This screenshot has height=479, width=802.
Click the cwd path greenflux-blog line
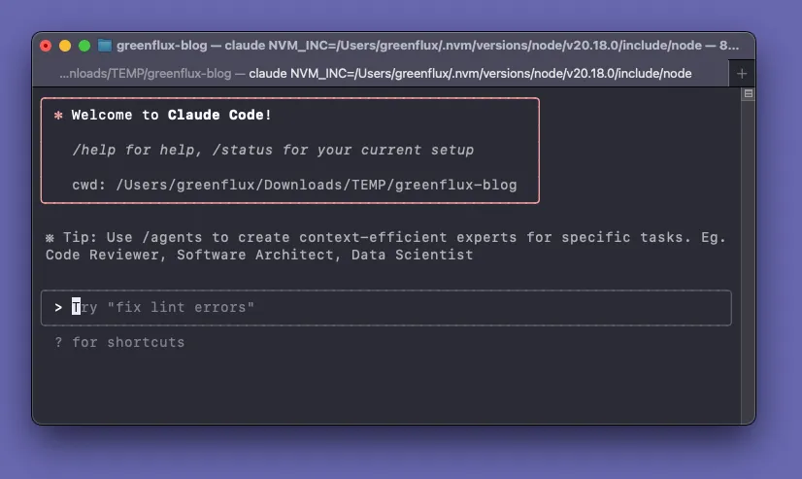(x=294, y=185)
